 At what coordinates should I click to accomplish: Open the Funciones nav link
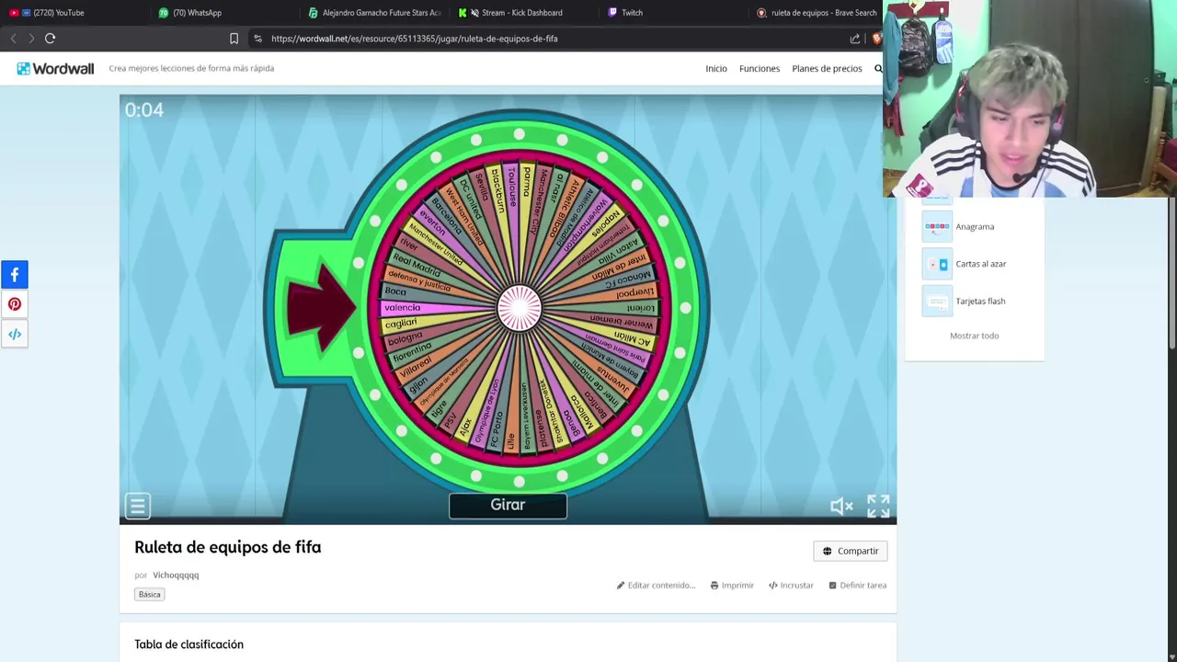click(760, 68)
